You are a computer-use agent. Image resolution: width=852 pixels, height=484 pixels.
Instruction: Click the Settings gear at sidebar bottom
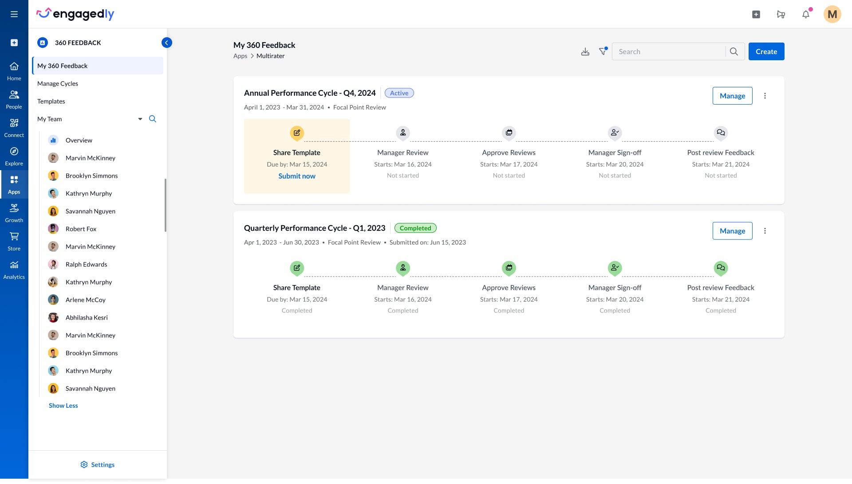pyautogui.click(x=84, y=464)
